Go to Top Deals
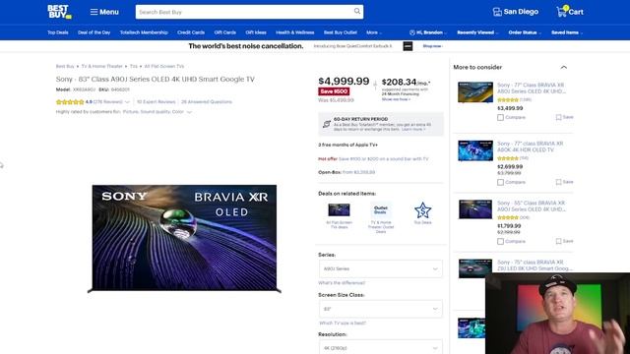This screenshot has height=354, width=630. tap(58, 32)
